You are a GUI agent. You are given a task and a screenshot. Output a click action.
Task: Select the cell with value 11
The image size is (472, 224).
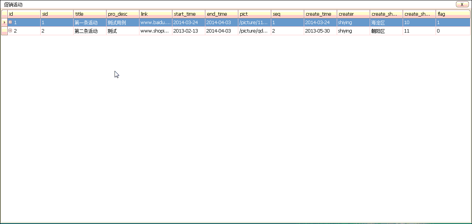pos(419,31)
